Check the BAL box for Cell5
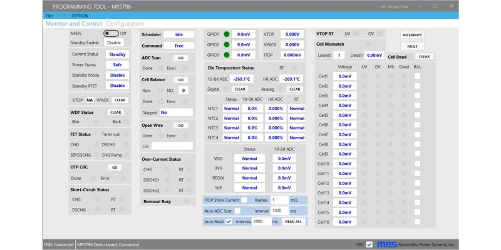This screenshot has height=250, width=501. click(x=417, y=115)
